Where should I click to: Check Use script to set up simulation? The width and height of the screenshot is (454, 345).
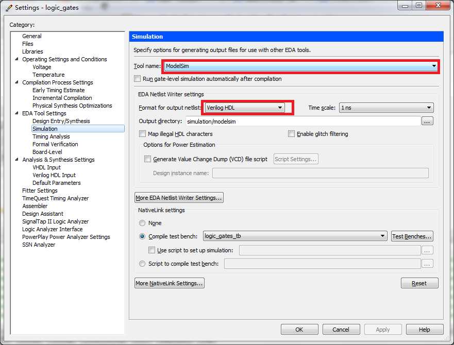pyautogui.click(x=152, y=250)
